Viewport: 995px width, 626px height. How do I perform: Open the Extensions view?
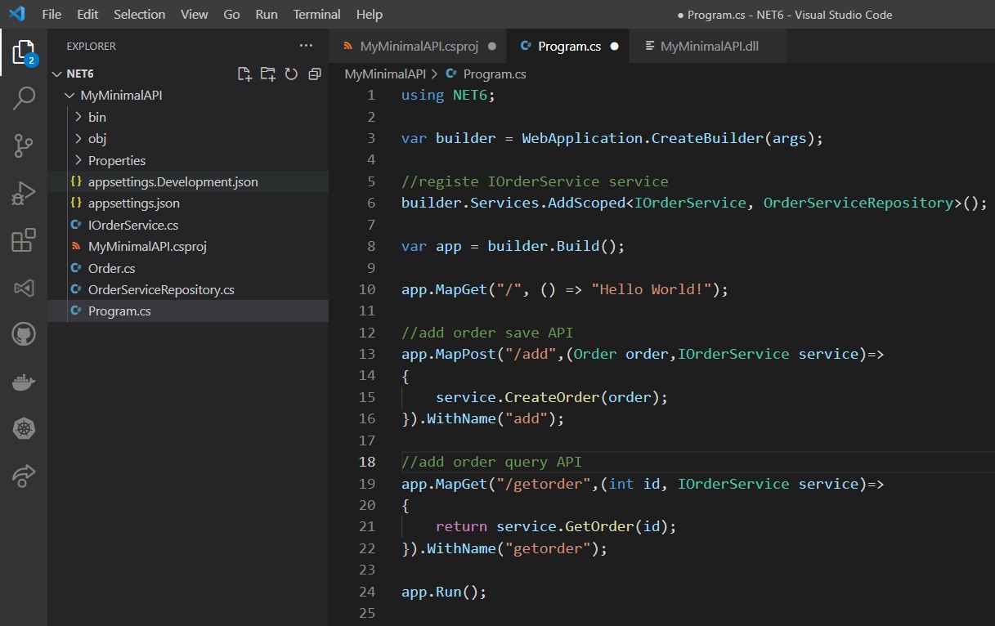[24, 240]
